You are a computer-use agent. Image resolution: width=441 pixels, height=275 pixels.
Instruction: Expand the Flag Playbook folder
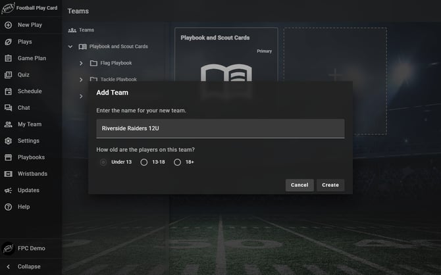coord(81,63)
